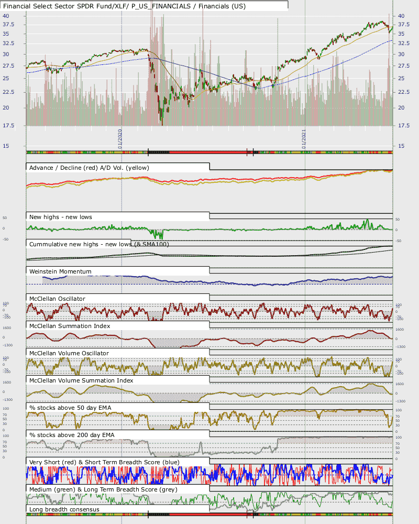Viewport: 419px width, 524px height.
Task: Select the McClellan Volume Oscillator label
Action: [x=69, y=353]
